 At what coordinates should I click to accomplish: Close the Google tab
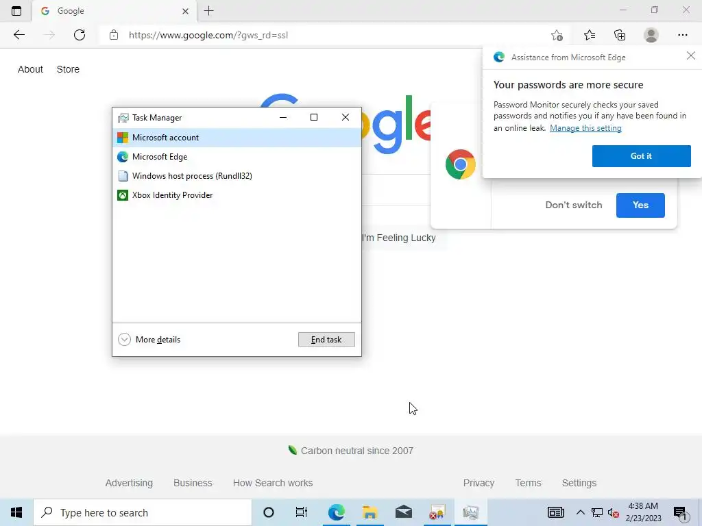click(185, 11)
